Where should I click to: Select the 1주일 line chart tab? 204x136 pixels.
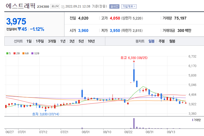click(x=40, y=41)
